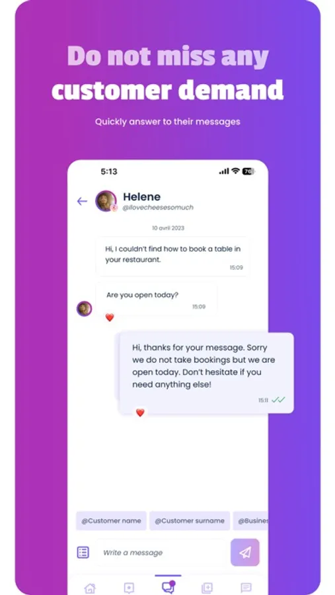Screen dimensions: 335x595
Task: Tap the small avatar beside 'Are you open today?'
Action: pyautogui.click(x=84, y=309)
